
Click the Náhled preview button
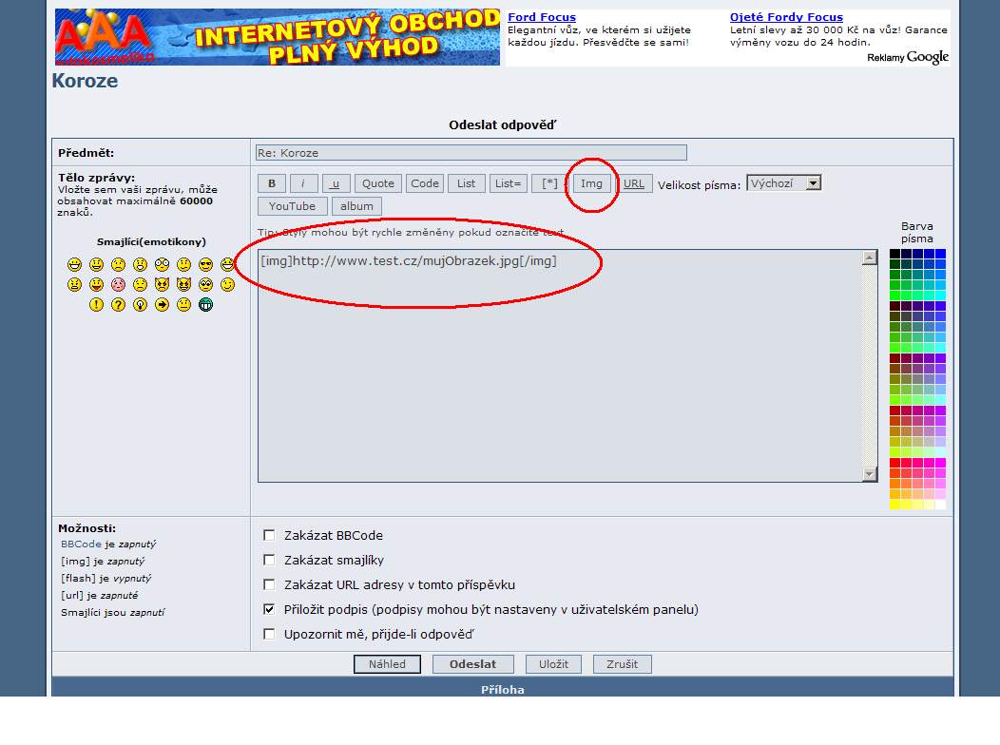(x=387, y=664)
